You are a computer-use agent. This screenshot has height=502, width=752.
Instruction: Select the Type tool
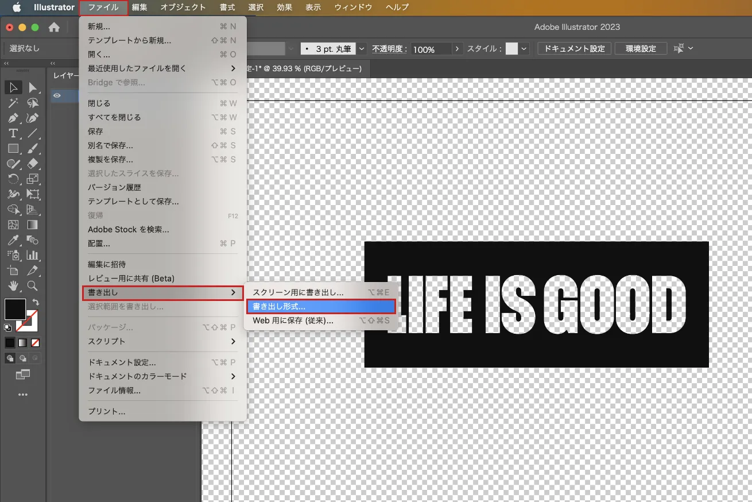point(13,133)
